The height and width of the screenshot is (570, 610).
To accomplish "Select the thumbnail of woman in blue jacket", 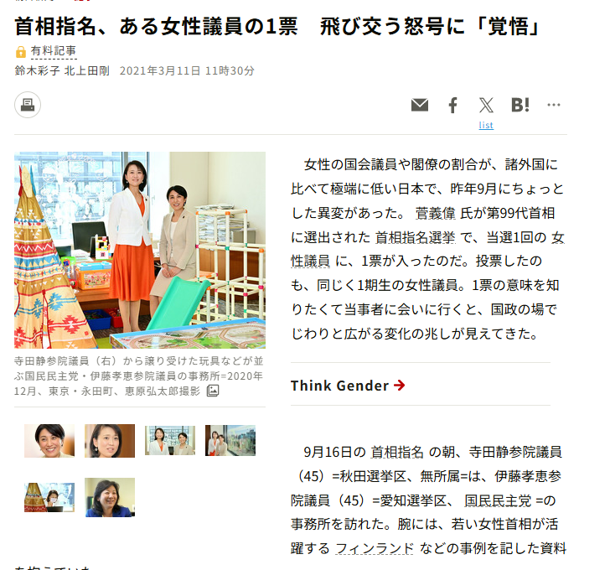I will point(110,497).
